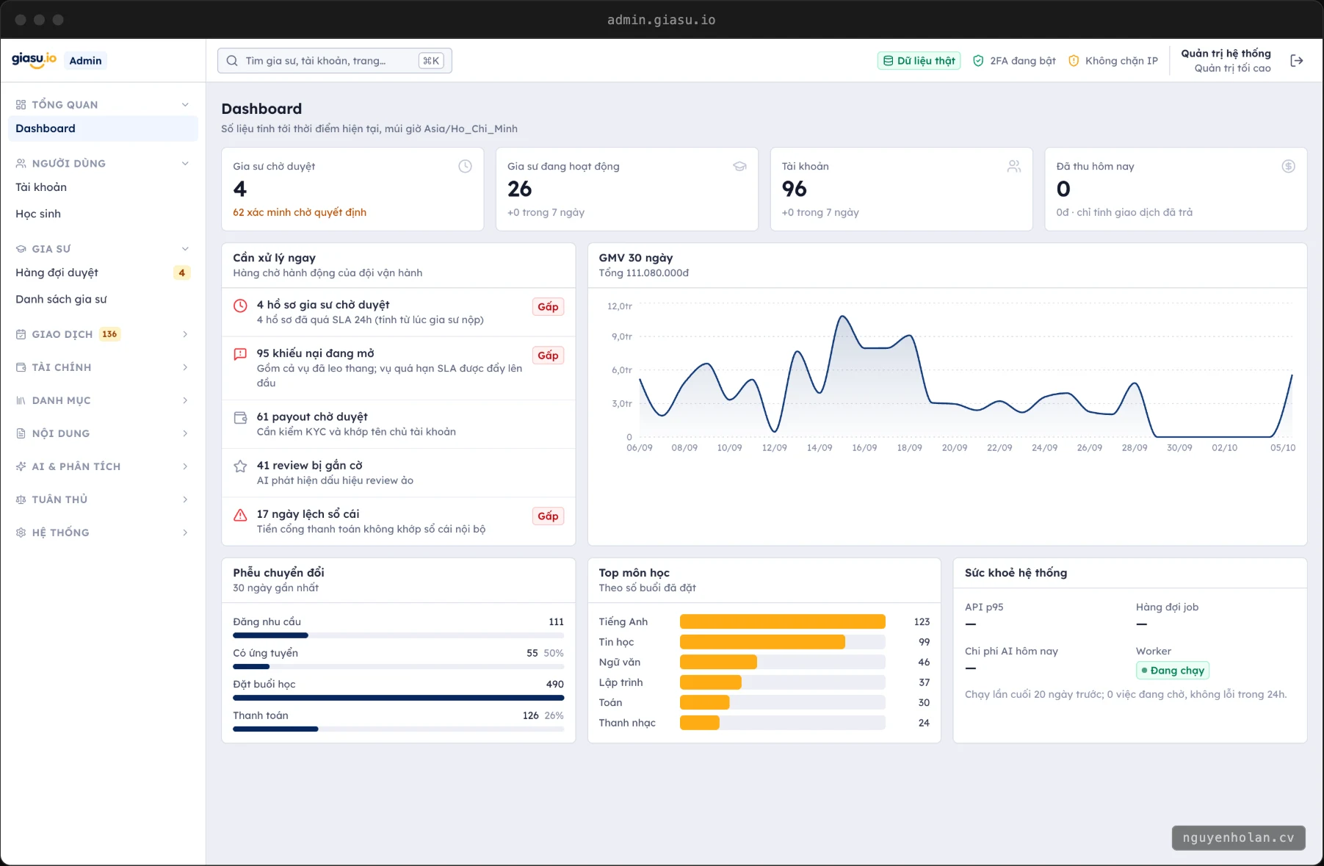This screenshot has width=1324, height=866.
Task: Click the wallet icon beside 61 payout chờ duyệt
Action: click(240, 417)
